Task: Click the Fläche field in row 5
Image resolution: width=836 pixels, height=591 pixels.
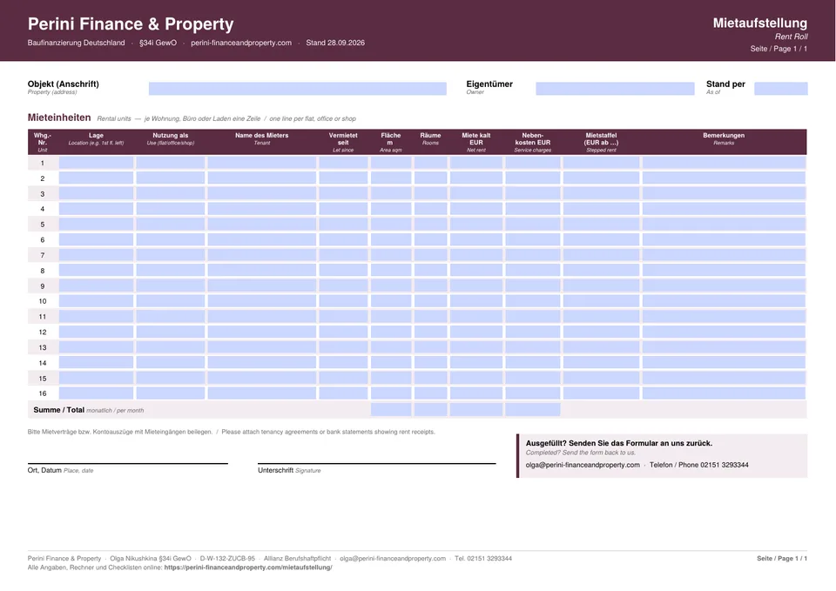Action: click(391, 225)
